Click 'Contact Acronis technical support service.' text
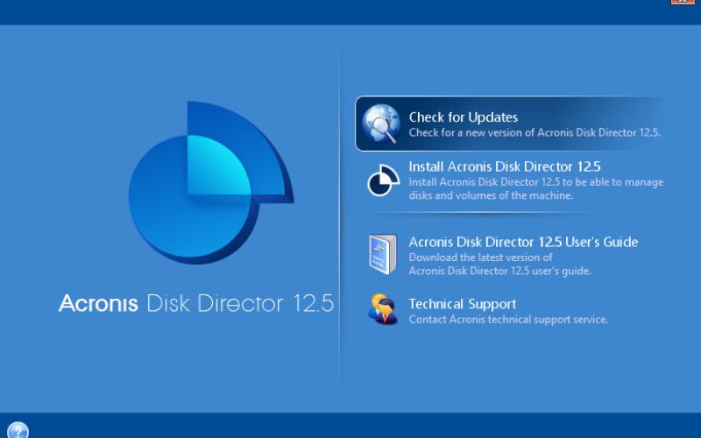The image size is (701, 438). (x=508, y=319)
